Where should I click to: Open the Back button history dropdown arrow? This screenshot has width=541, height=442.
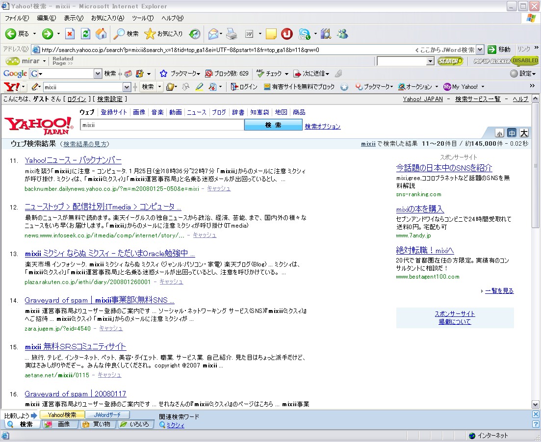click(x=34, y=33)
